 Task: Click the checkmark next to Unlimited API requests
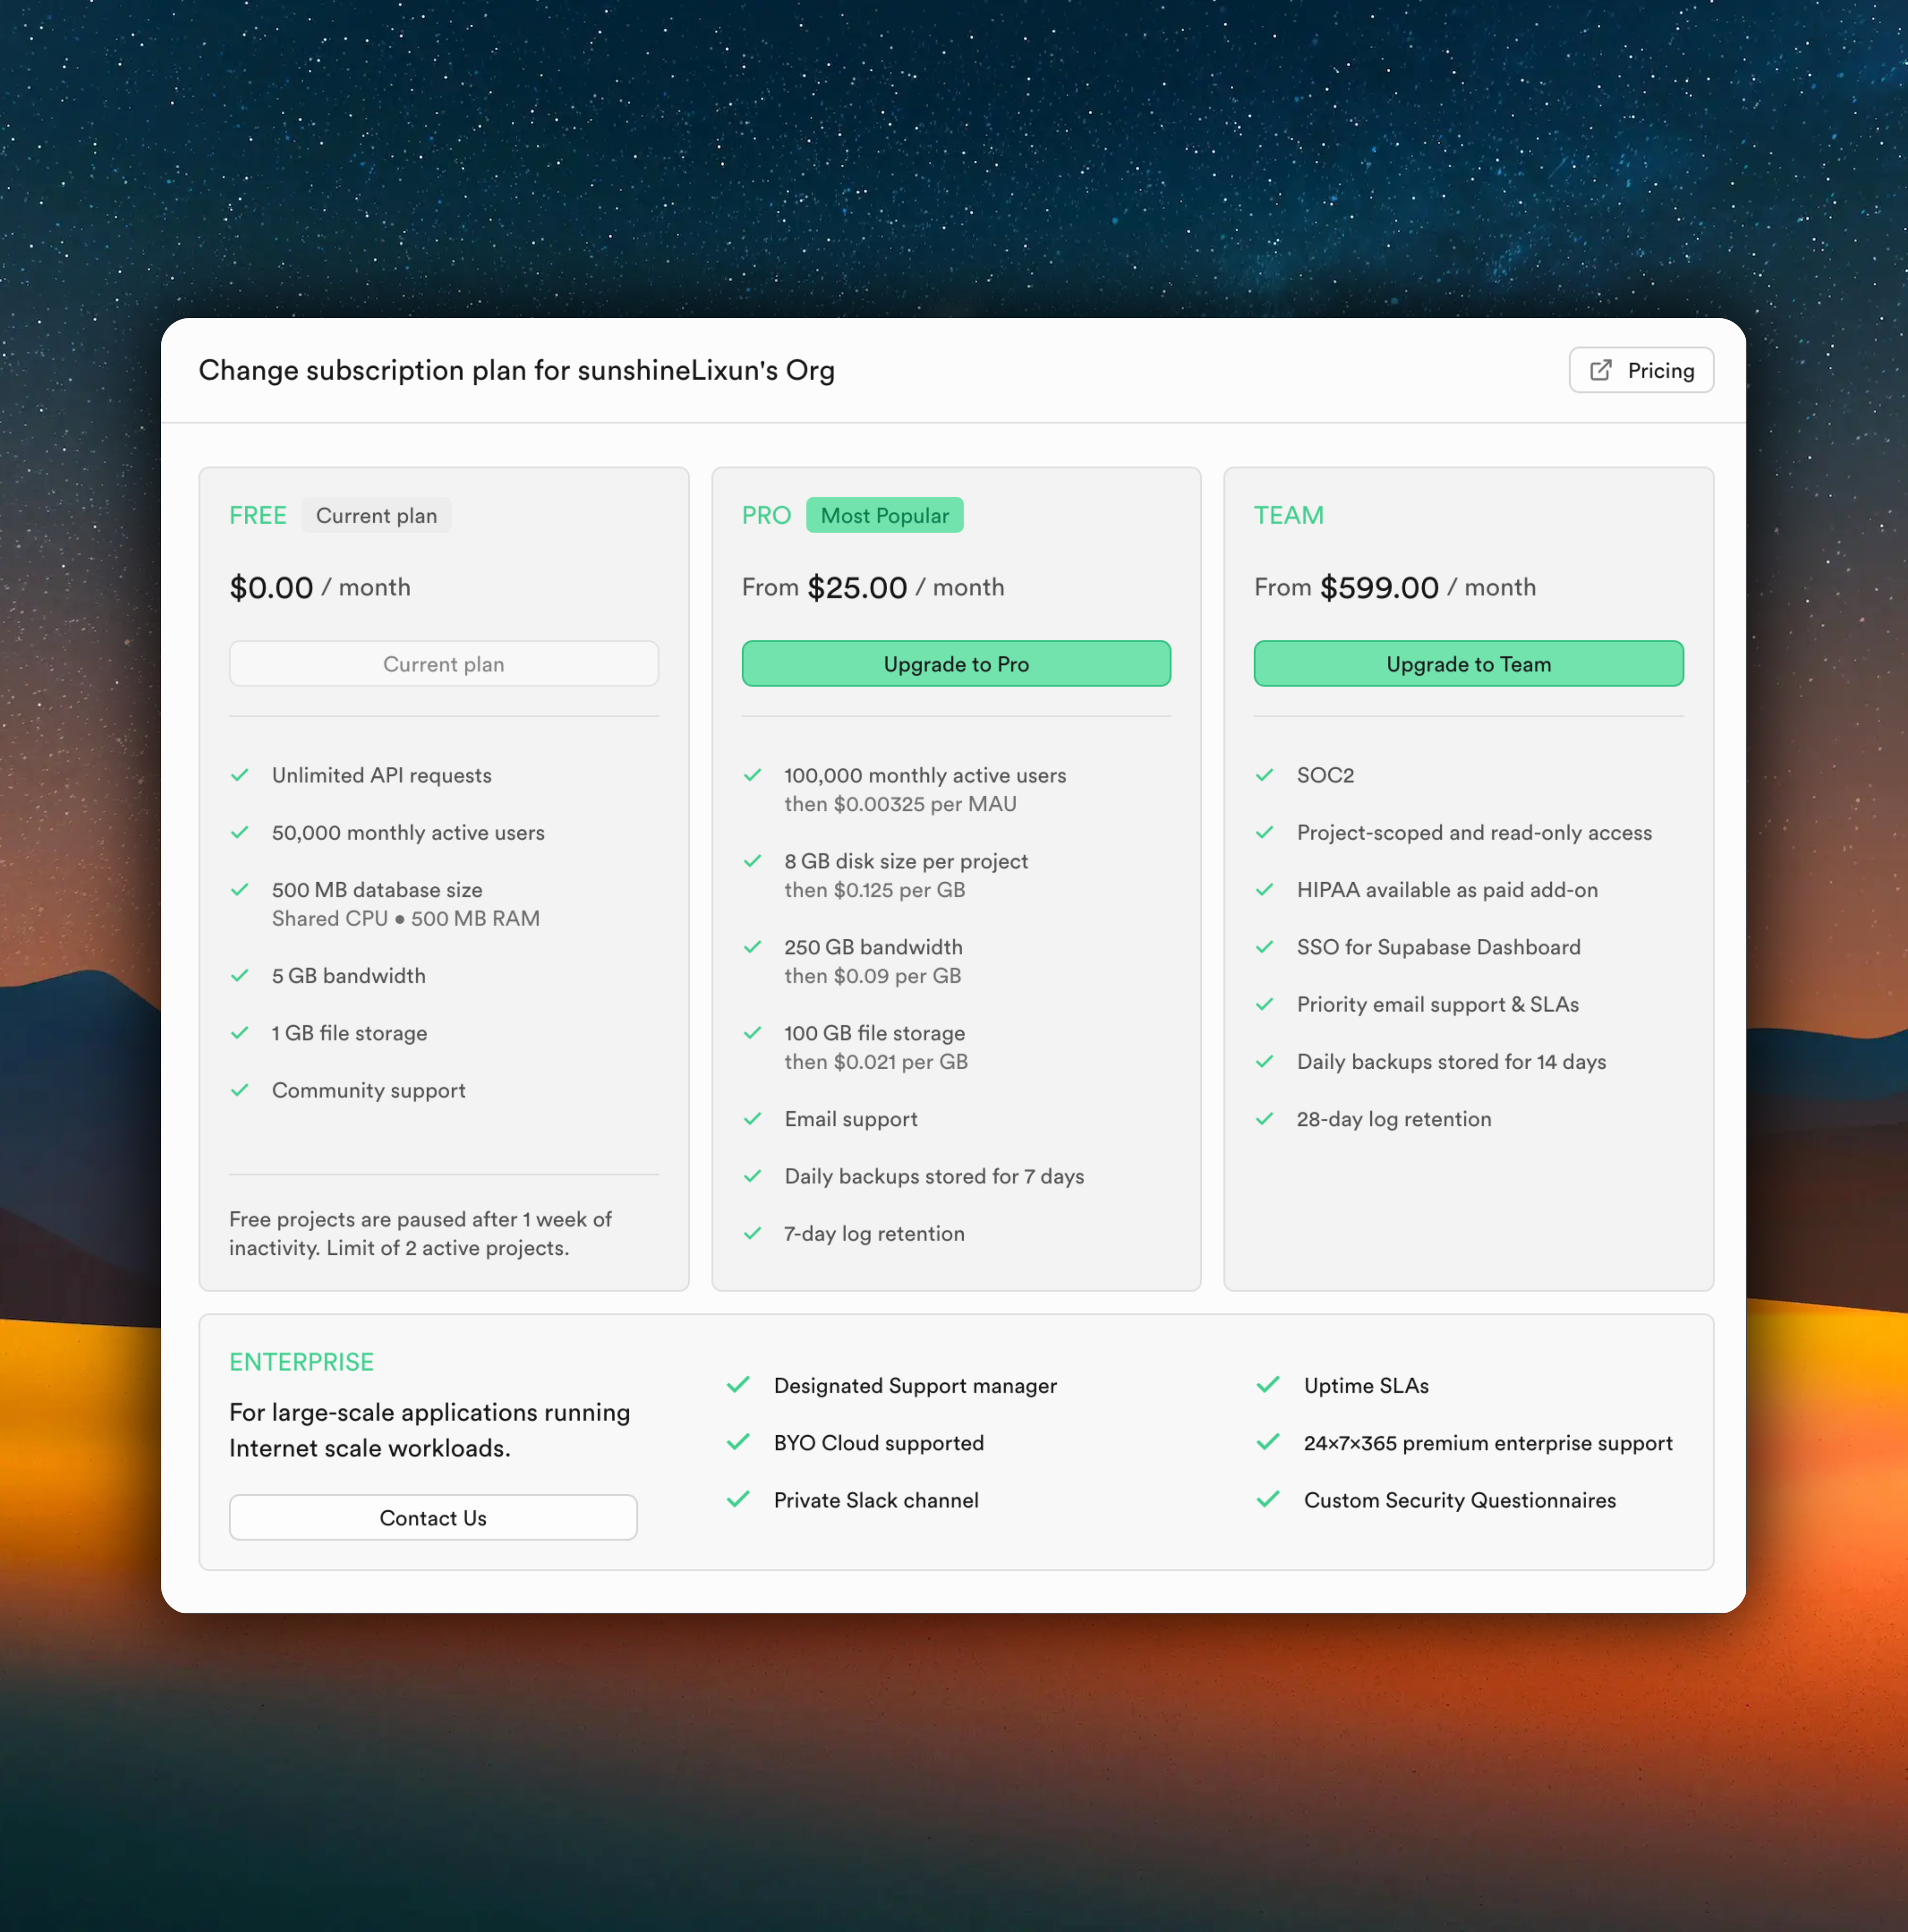click(240, 775)
